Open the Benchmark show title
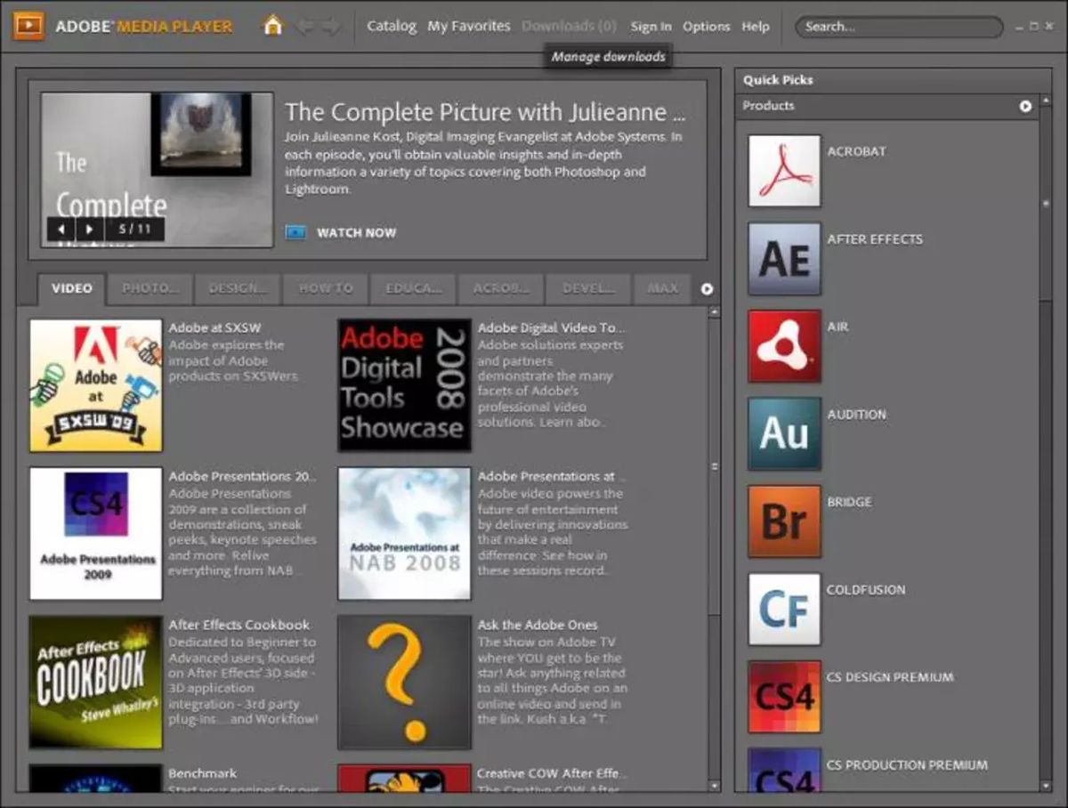Image resolution: width=1068 pixels, height=808 pixels. point(203,773)
